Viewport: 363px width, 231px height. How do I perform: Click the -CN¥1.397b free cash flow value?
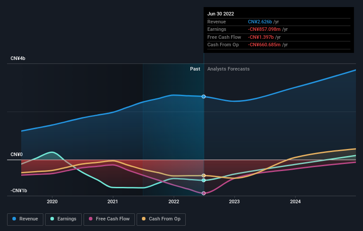click(x=261, y=37)
